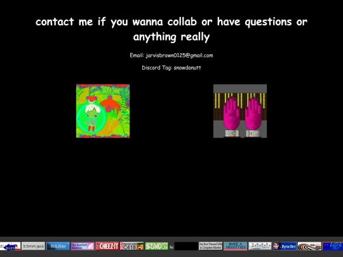
Task: Open the blue Ark jtav badge
Action: 58,246
